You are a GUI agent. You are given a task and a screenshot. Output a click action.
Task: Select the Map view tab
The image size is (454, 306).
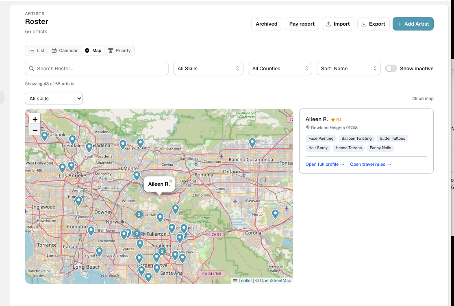click(93, 50)
